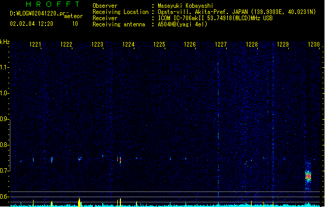This screenshot has height=207, width=325.
Task: Click the 1223 time axis label
Action: (97, 45)
